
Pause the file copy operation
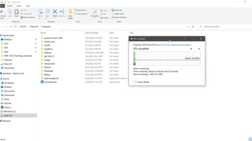coord(191,49)
